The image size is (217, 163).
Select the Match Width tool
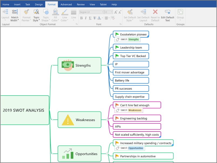point(15,13)
